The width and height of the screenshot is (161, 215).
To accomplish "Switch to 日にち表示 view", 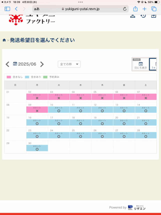I will click(x=140, y=66).
